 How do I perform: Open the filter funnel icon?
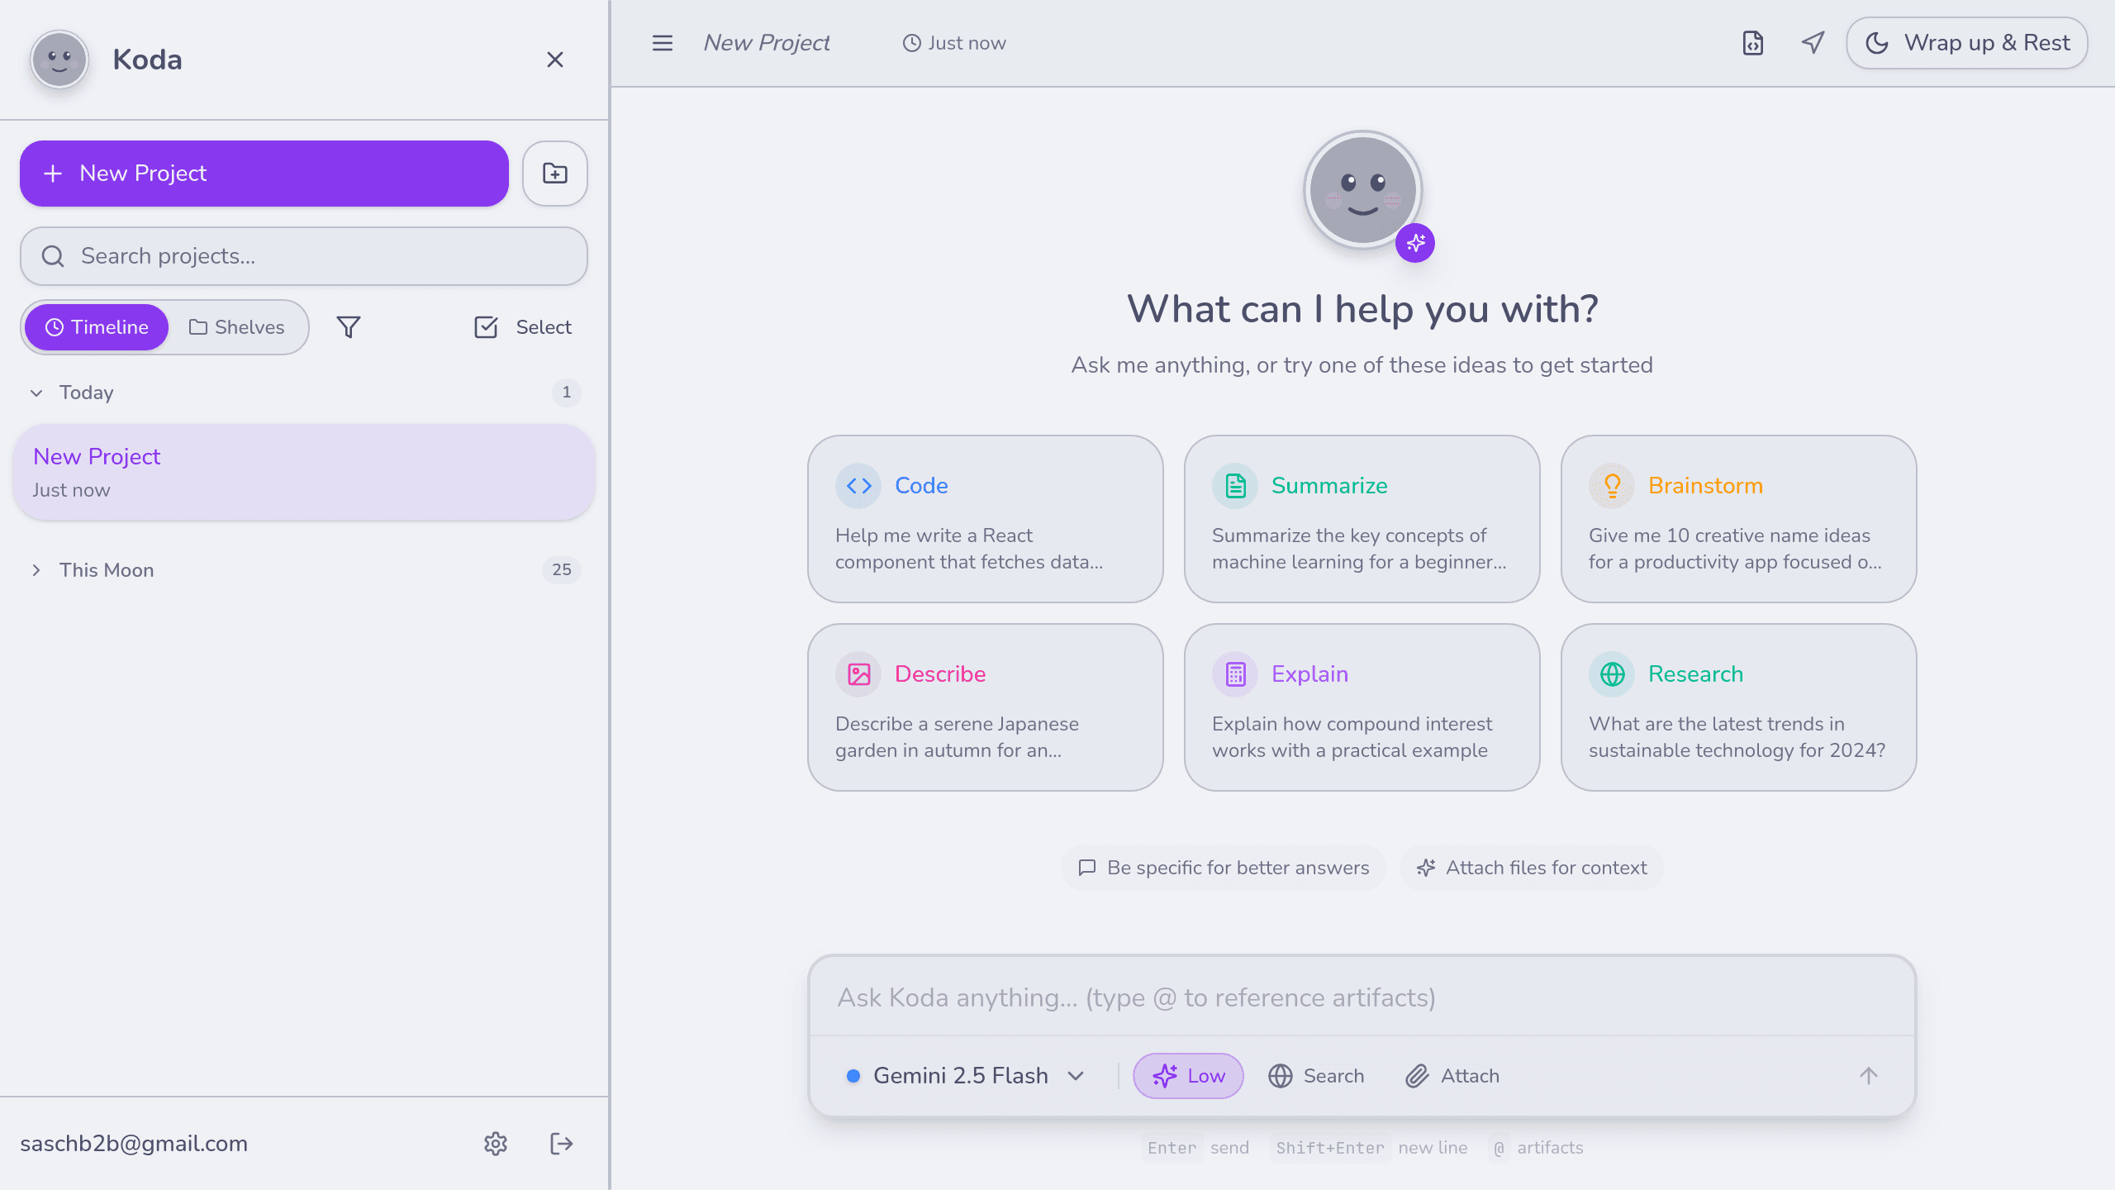click(x=349, y=327)
